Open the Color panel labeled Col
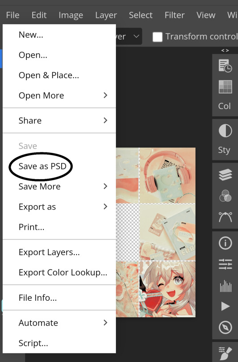 coord(225,106)
